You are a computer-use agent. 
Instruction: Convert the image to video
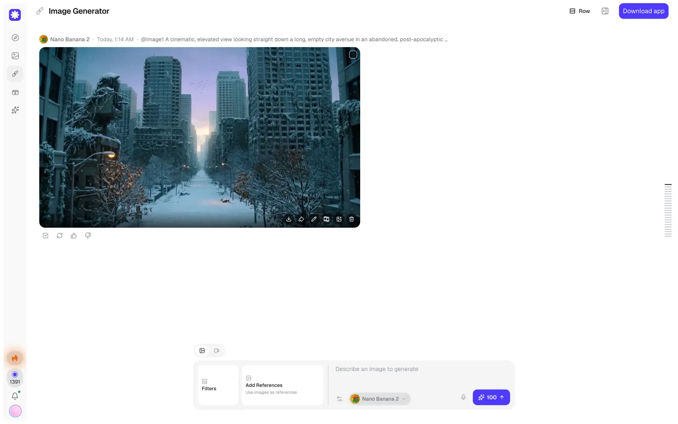[x=326, y=219]
